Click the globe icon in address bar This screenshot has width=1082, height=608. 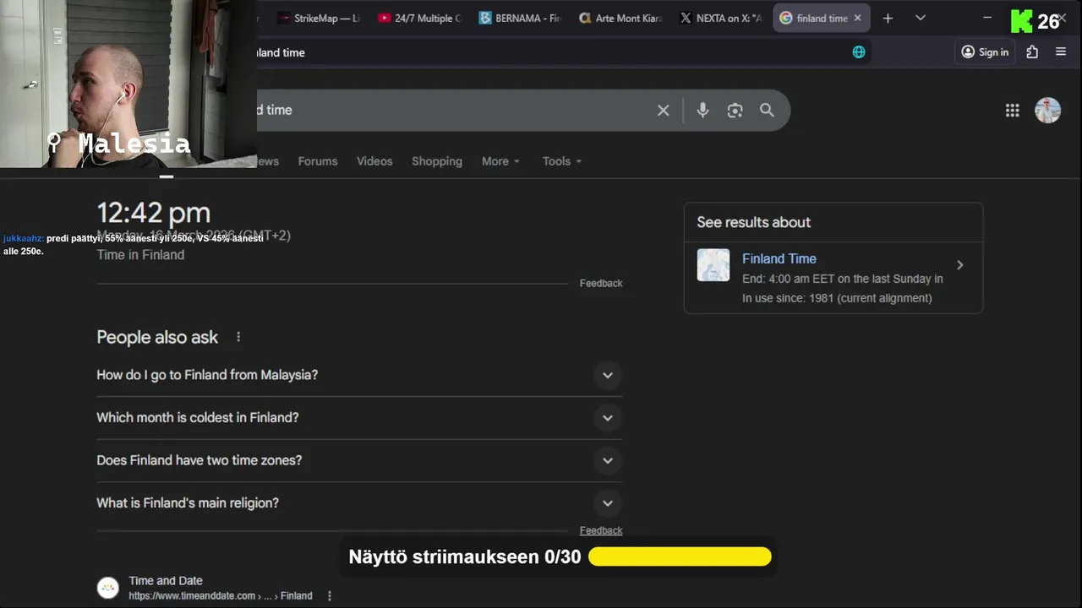(x=859, y=52)
